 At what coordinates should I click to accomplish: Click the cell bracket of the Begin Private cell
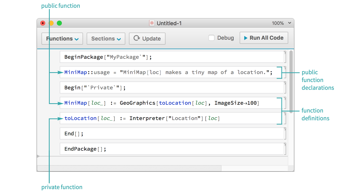[x=285, y=87]
